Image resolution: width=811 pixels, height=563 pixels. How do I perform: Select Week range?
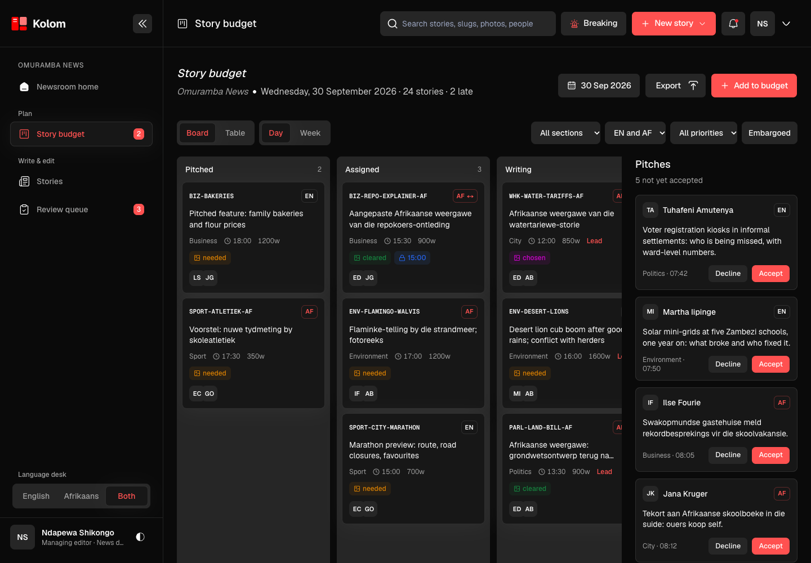coord(310,133)
